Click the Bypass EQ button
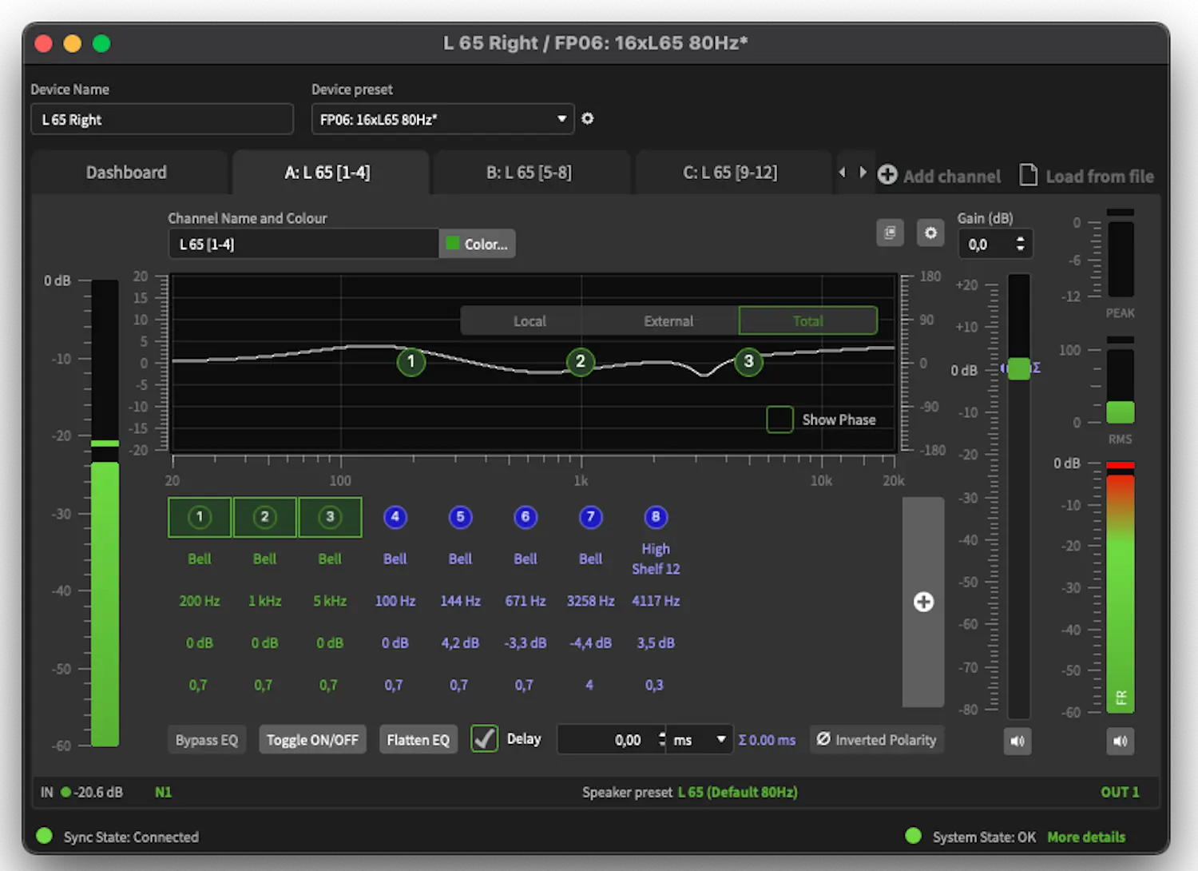Viewport: 1198px width, 871px height. [207, 740]
